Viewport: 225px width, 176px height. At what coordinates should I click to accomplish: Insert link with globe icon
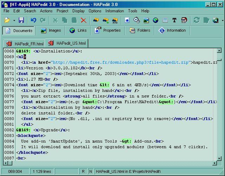click(155, 20)
